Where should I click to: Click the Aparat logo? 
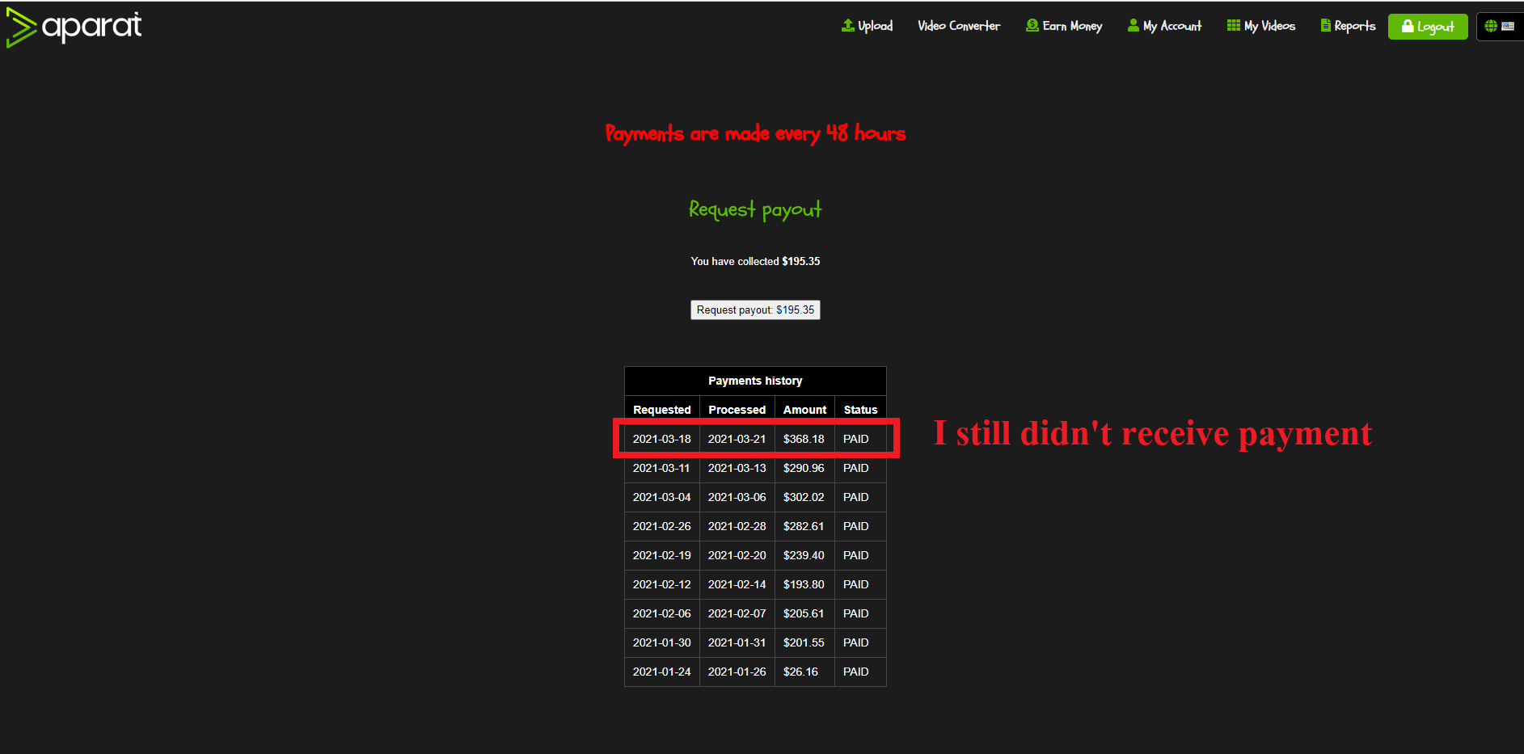click(x=74, y=27)
